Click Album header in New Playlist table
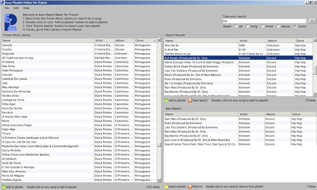Viewport: 317px width, 190px height. pos(278,114)
